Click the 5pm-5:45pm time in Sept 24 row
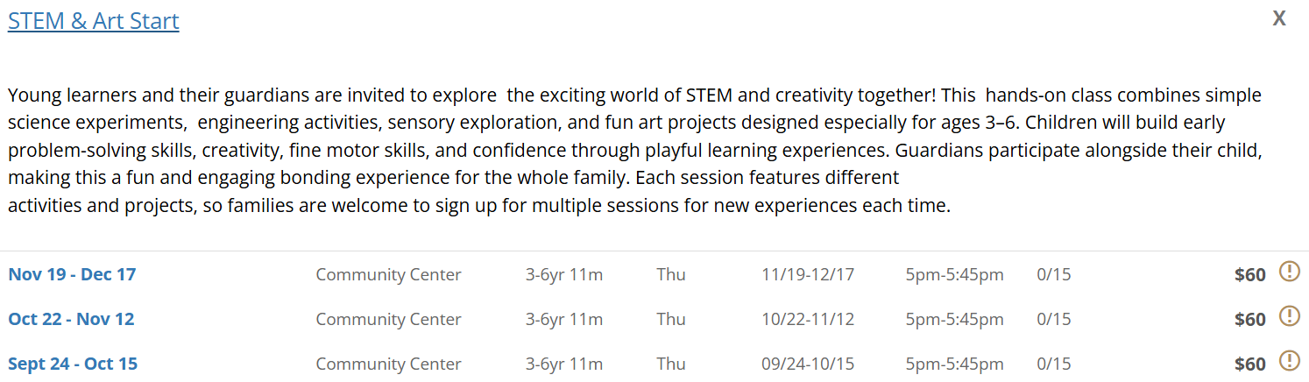 coord(955,364)
